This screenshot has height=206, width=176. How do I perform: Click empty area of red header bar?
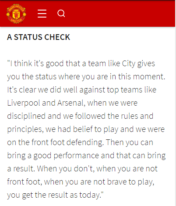120,14
